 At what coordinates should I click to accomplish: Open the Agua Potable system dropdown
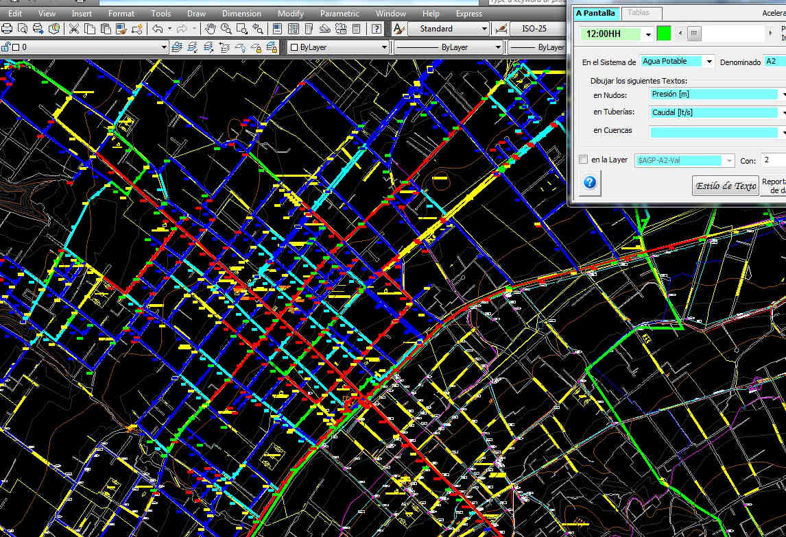point(708,62)
